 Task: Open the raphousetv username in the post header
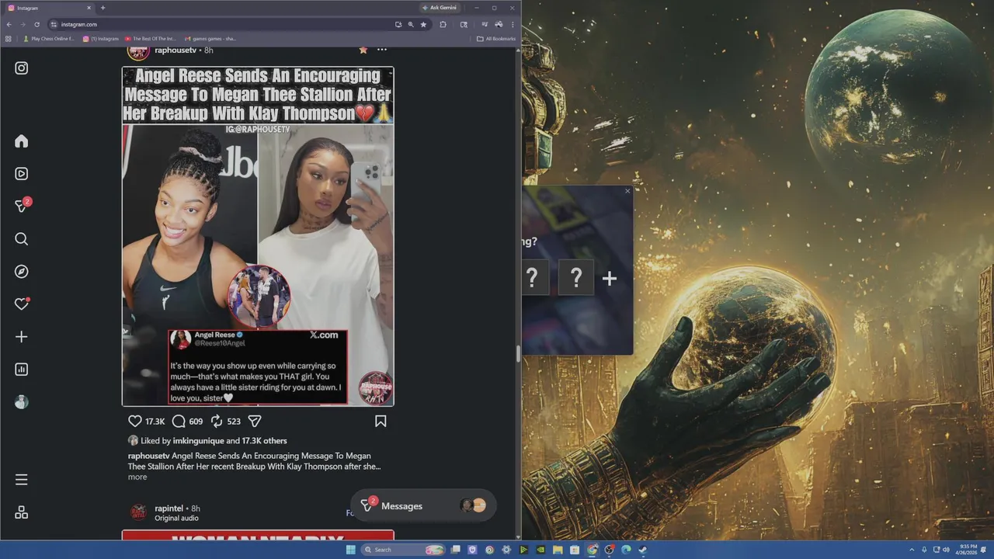coord(174,50)
